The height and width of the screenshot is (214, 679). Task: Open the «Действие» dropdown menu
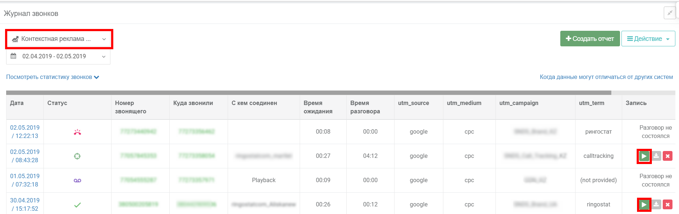648,38
